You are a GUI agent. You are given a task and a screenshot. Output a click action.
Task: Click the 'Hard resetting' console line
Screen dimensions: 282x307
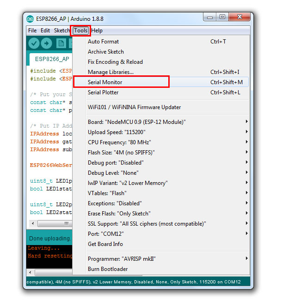[x=50, y=256]
